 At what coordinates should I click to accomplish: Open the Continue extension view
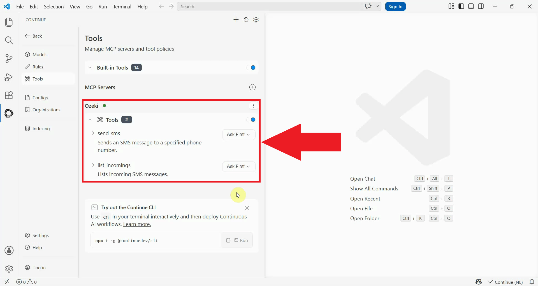pos(9,113)
